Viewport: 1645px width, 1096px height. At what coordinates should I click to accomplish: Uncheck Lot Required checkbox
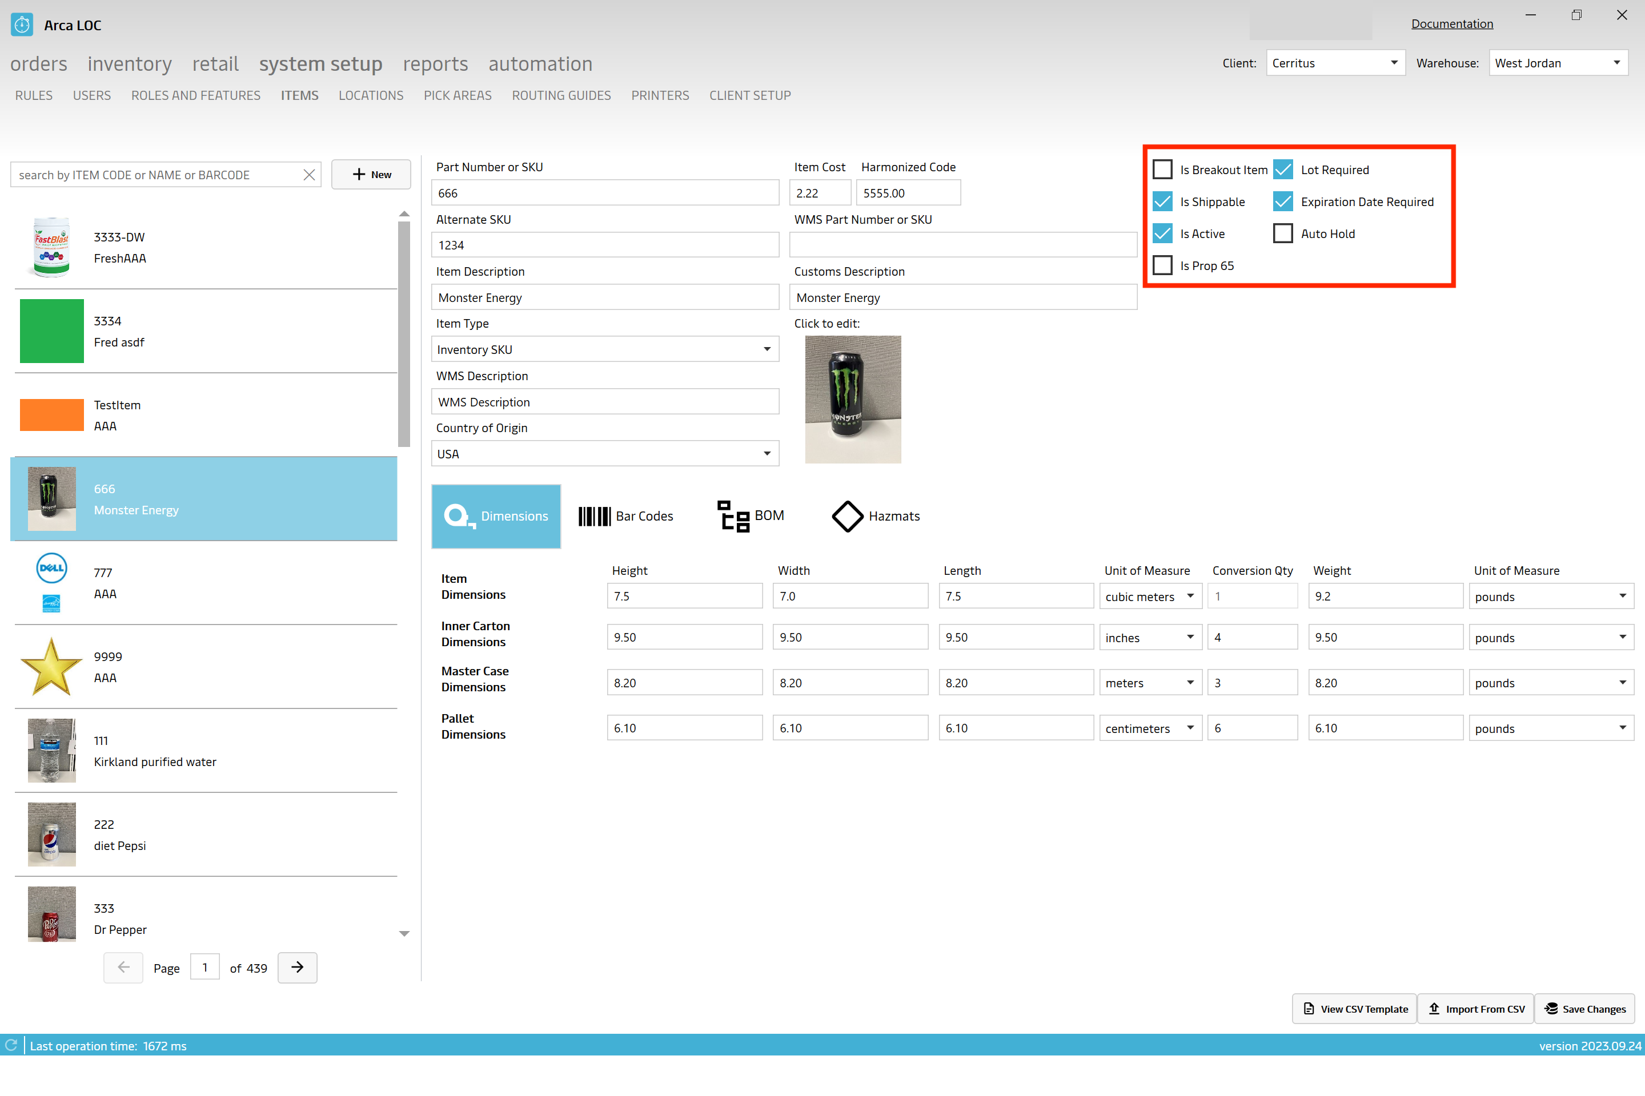(x=1283, y=170)
